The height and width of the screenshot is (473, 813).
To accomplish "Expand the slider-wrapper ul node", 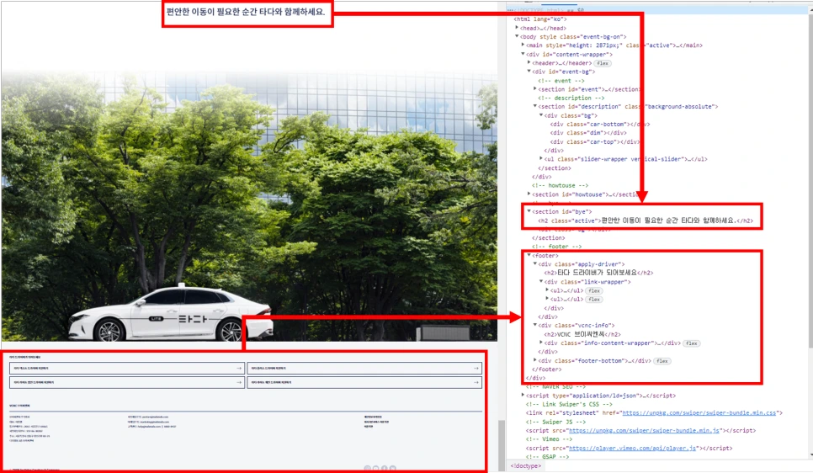I will [x=541, y=159].
